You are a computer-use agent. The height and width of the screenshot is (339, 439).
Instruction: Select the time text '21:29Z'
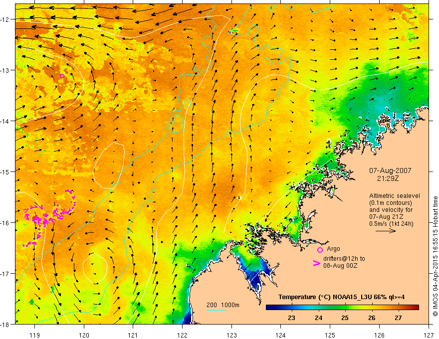point(388,178)
